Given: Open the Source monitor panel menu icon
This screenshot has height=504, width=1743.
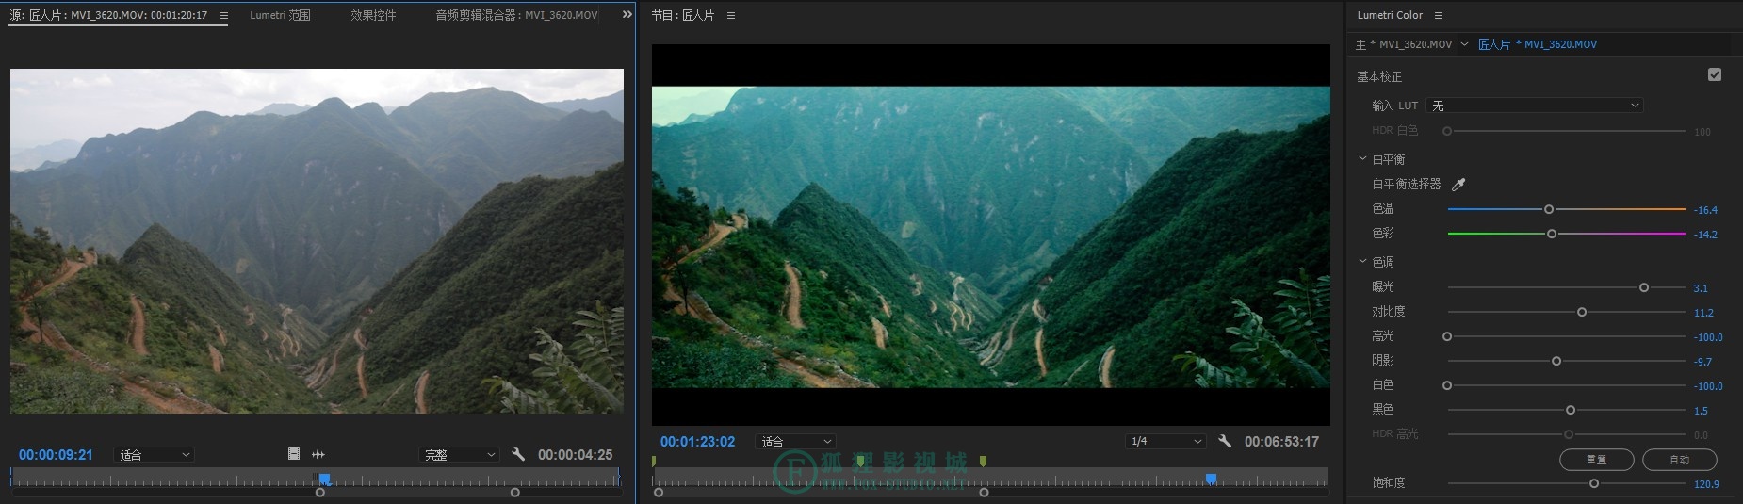Looking at the screenshot, I should 223,15.
